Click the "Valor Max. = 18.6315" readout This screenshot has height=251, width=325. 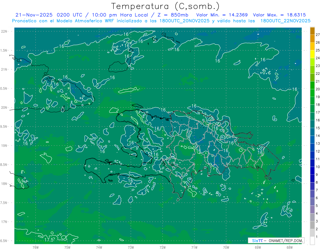279,15
